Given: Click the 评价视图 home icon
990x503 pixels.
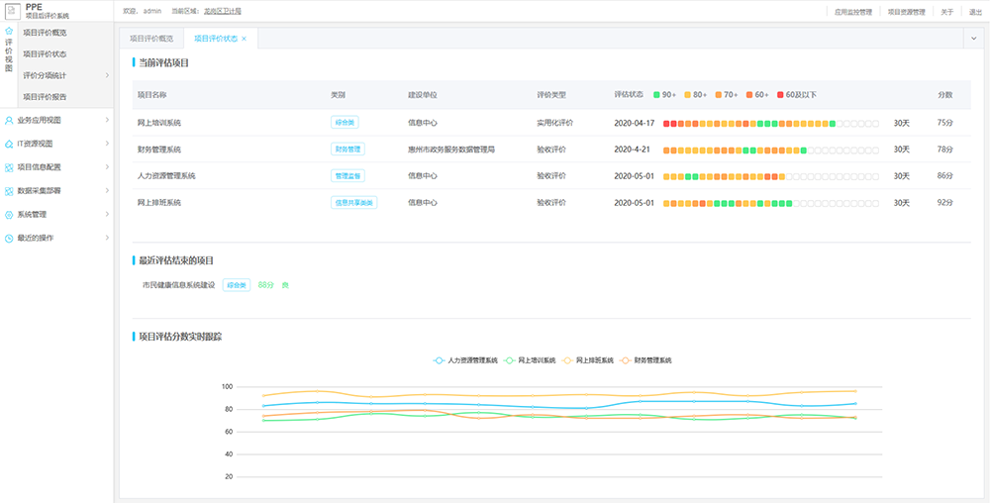Looking at the screenshot, I should [x=9, y=31].
